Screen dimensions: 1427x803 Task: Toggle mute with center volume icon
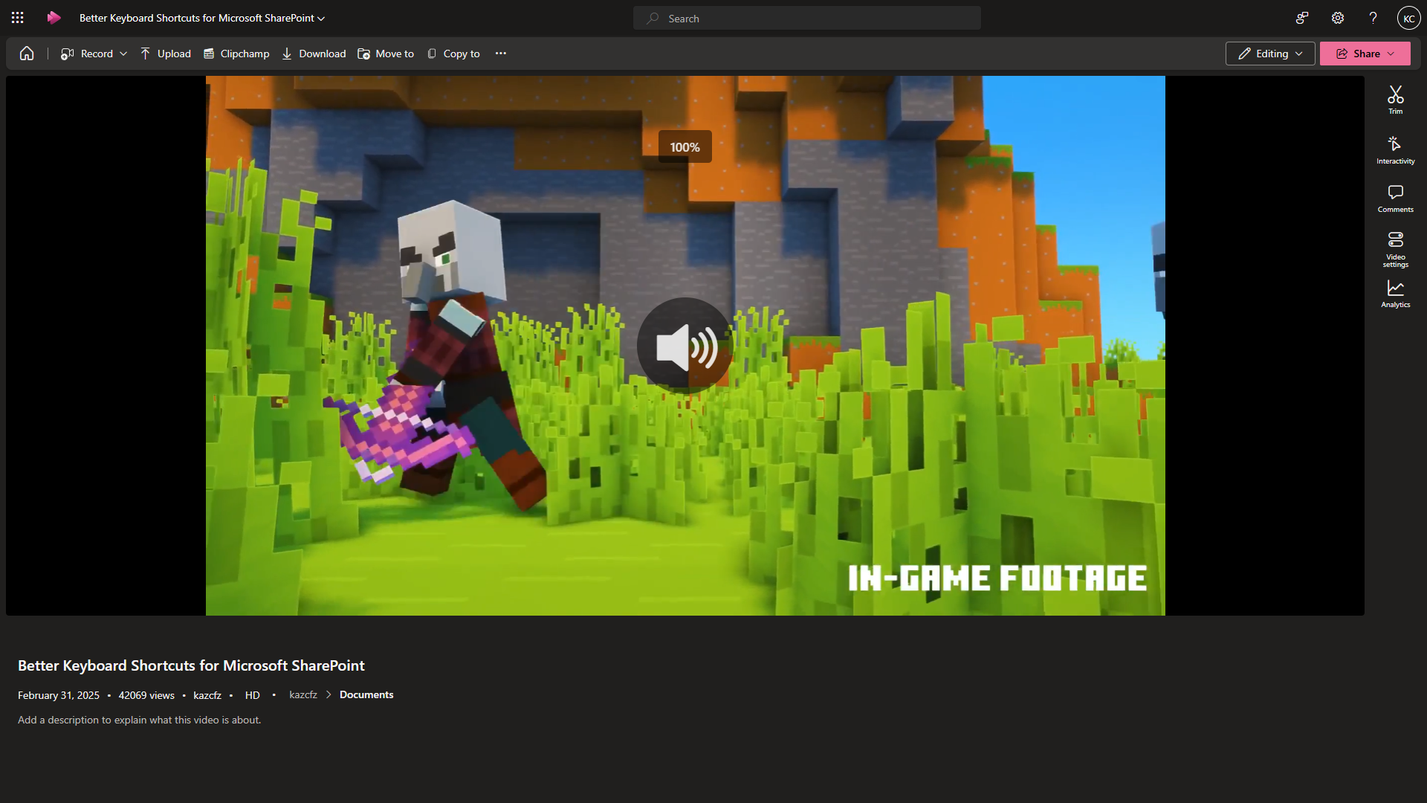(685, 346)
